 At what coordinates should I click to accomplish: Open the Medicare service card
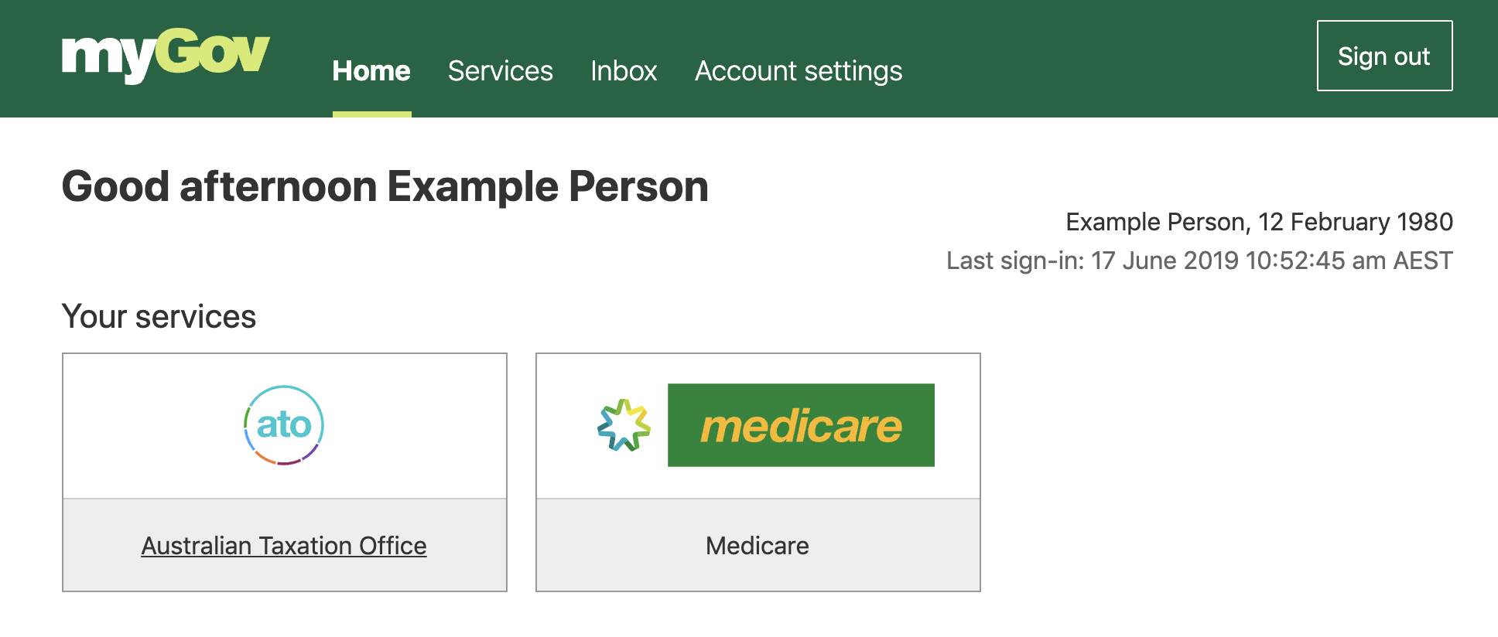(758, 472)
